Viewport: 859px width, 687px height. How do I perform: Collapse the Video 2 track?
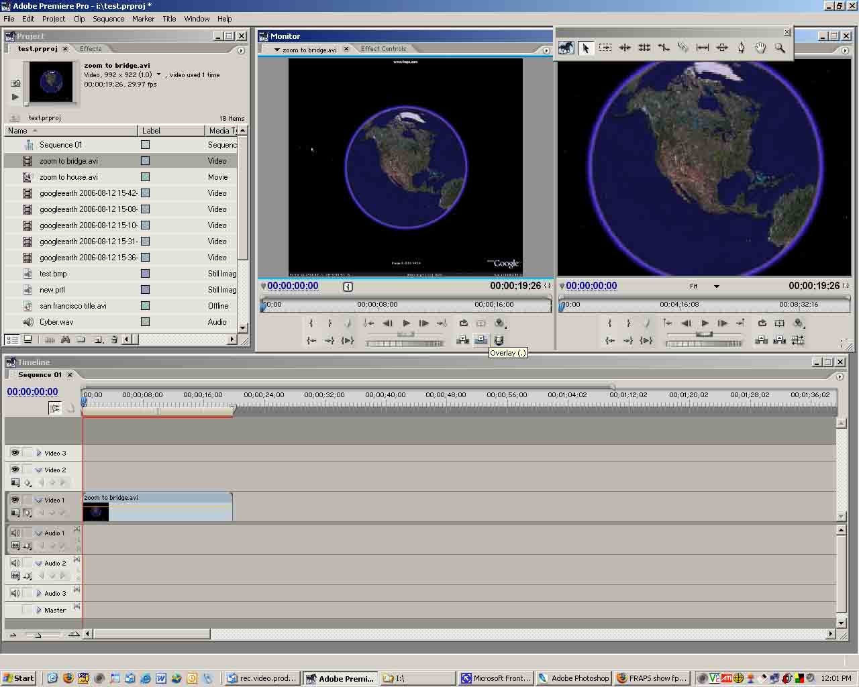(39, 470)
